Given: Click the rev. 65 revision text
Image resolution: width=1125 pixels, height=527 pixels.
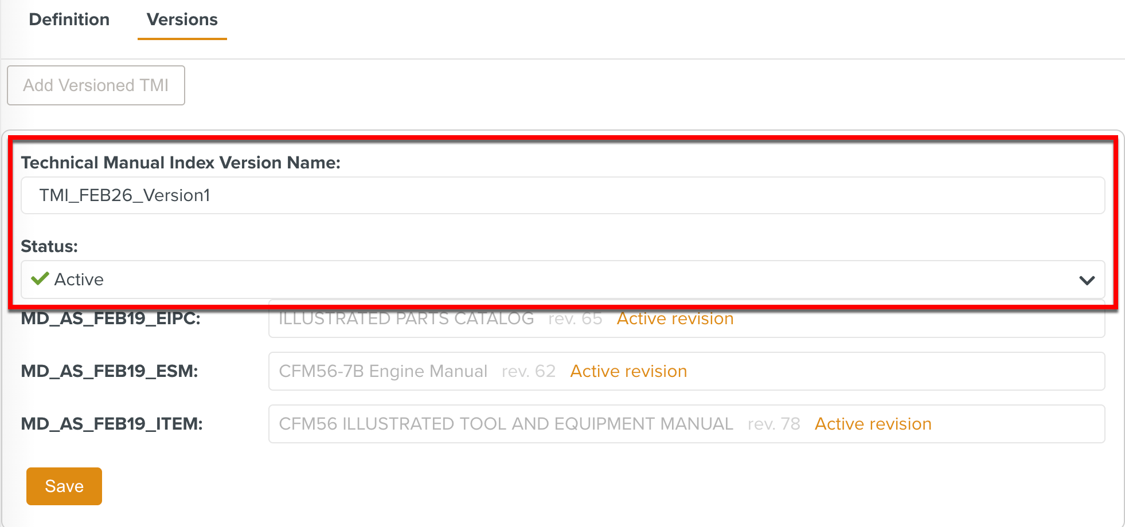Looking at the screenshot, I should [575, 318].
